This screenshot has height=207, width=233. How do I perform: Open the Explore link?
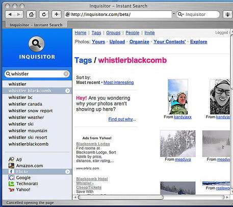pos(198,42)
